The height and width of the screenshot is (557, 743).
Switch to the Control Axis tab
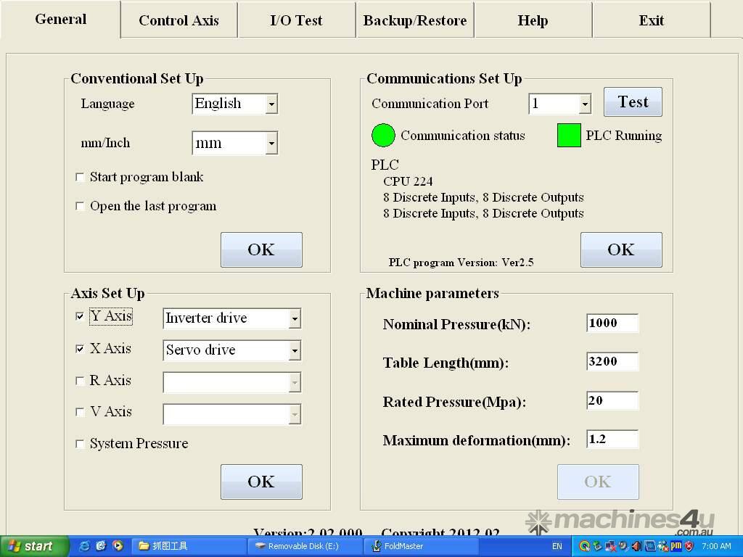178,20
